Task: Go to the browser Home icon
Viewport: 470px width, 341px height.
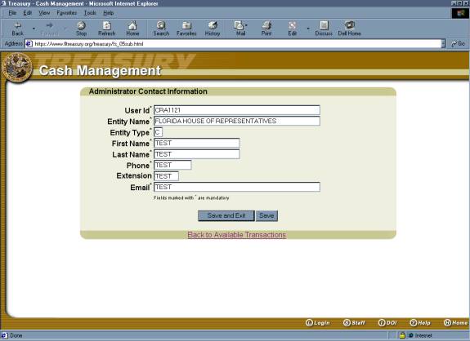Action: (132, 29)
